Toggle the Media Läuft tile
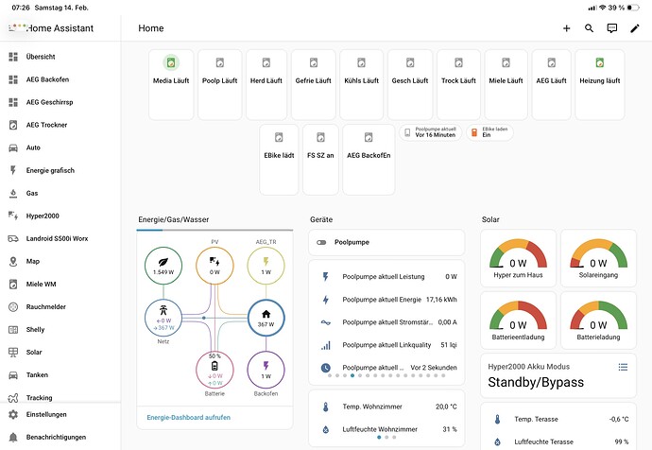Screen dimensions: 652x450 tap(171, 85)
